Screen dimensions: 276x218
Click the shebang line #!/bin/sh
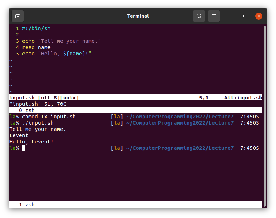(x=36, y=28)
